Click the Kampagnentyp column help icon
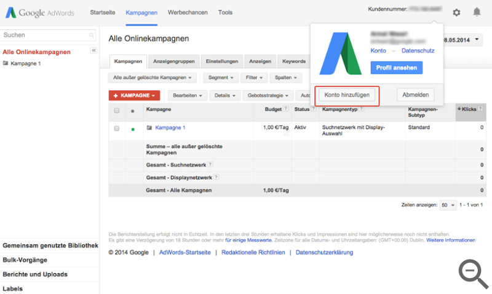Viewport: 492px width, 294px height. (x=361, y=109)
